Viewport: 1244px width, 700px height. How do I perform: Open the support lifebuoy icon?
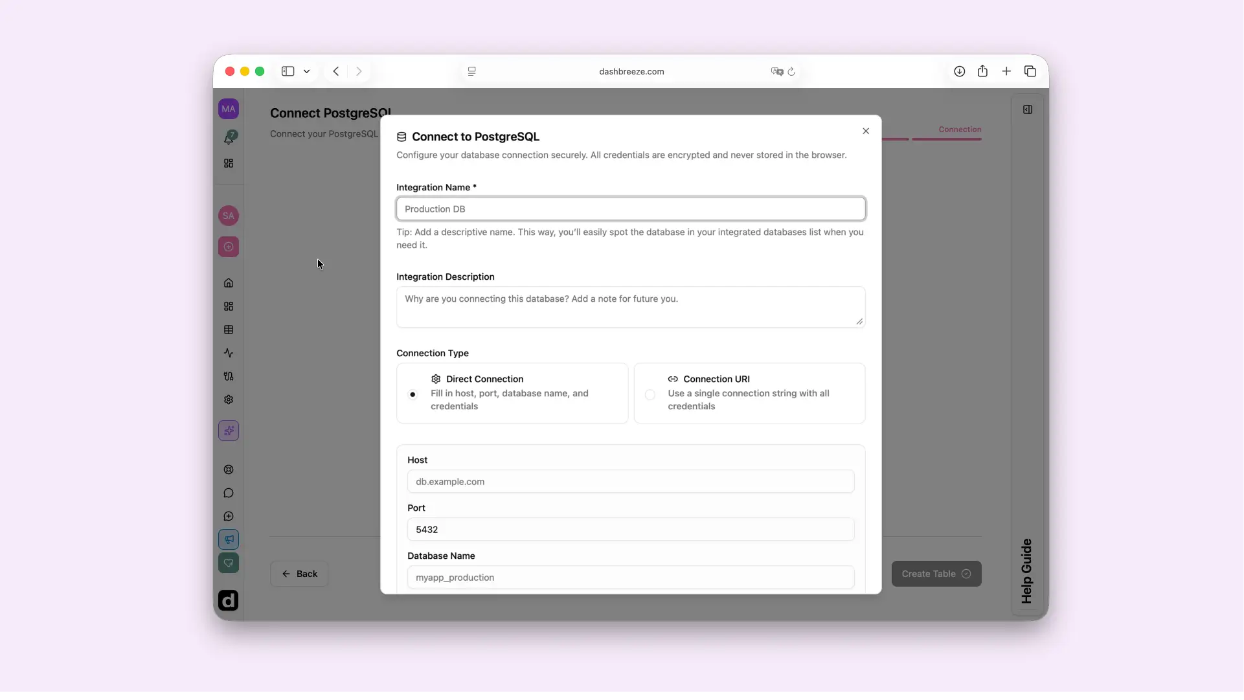pos(229,469)
